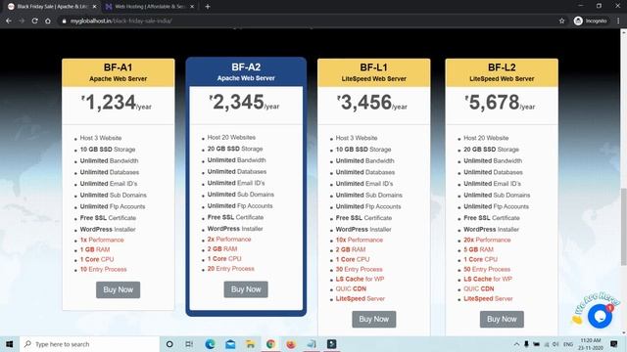Click '1x Performance' in the BF-A1 plan
This screenshot has width=627, height=352.
coord(102,240)
